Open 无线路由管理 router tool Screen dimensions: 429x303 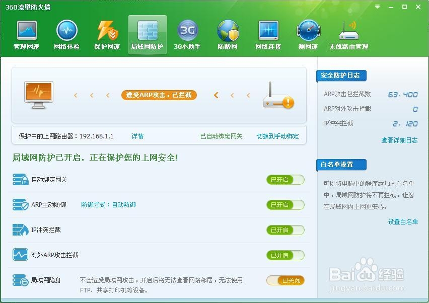(348, 35)
